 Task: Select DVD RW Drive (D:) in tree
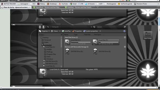(x=50, y=61)
